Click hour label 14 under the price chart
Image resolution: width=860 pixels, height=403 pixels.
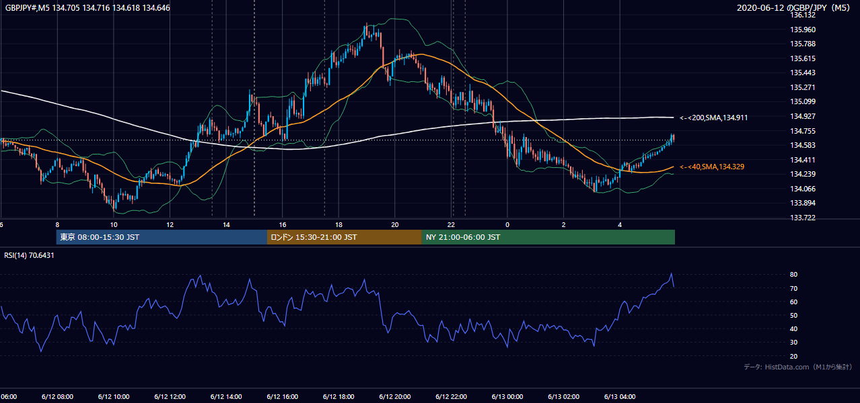(226, 225)
